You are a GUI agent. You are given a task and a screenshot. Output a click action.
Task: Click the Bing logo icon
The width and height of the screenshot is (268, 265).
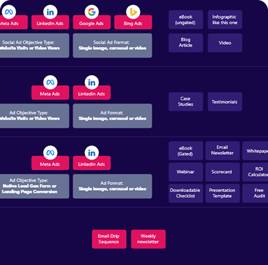(x=133, y=12)
